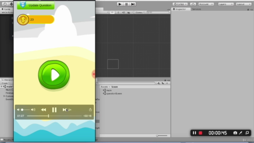This screenshot has width=254, height=143.
Task: Open the Inspector panel options menu
Action: point(251,10)
